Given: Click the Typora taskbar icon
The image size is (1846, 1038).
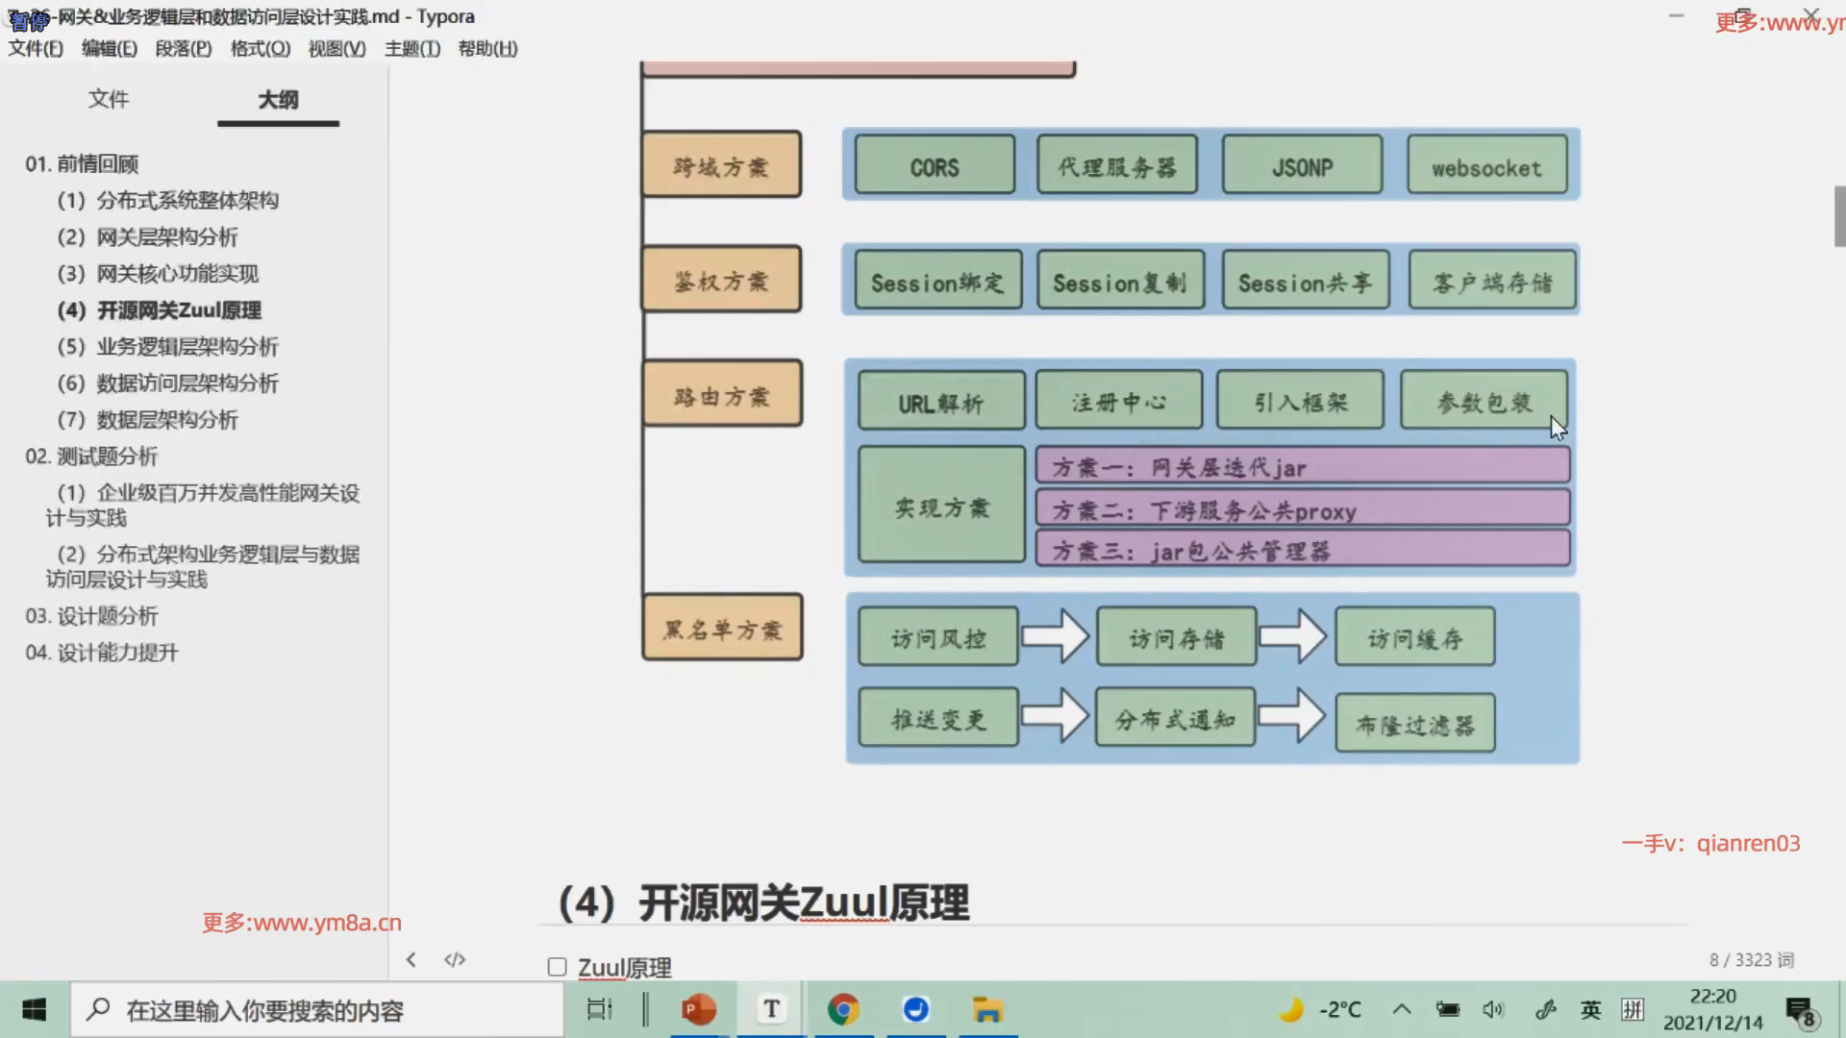Looking at the screenshot, I should 771,1009.
